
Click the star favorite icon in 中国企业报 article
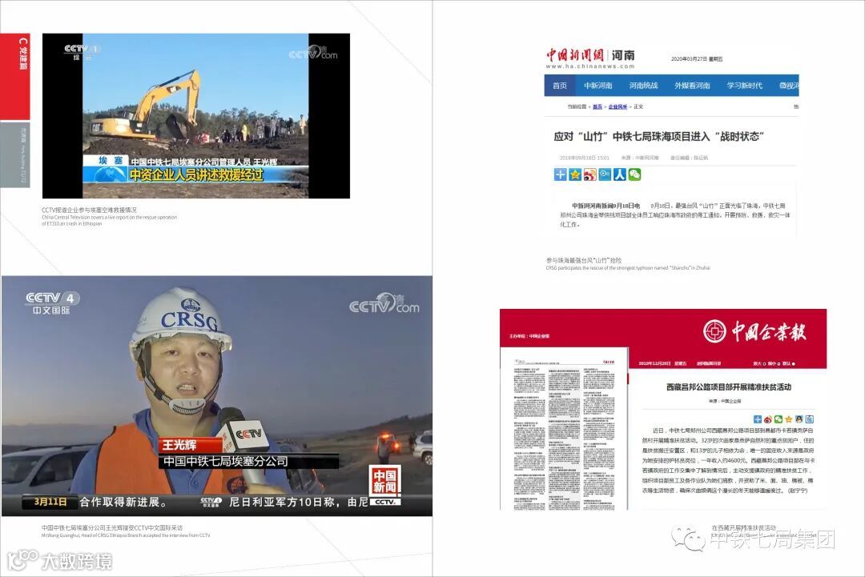point(789,419)
